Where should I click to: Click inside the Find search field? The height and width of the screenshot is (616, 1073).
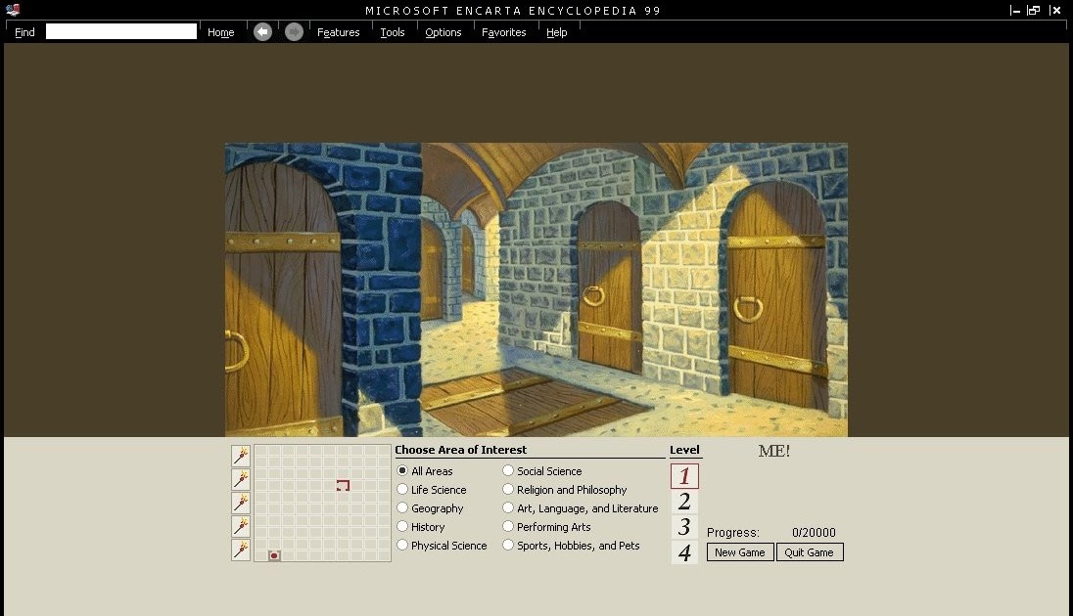pyautogui.click(x=121, y=31)
